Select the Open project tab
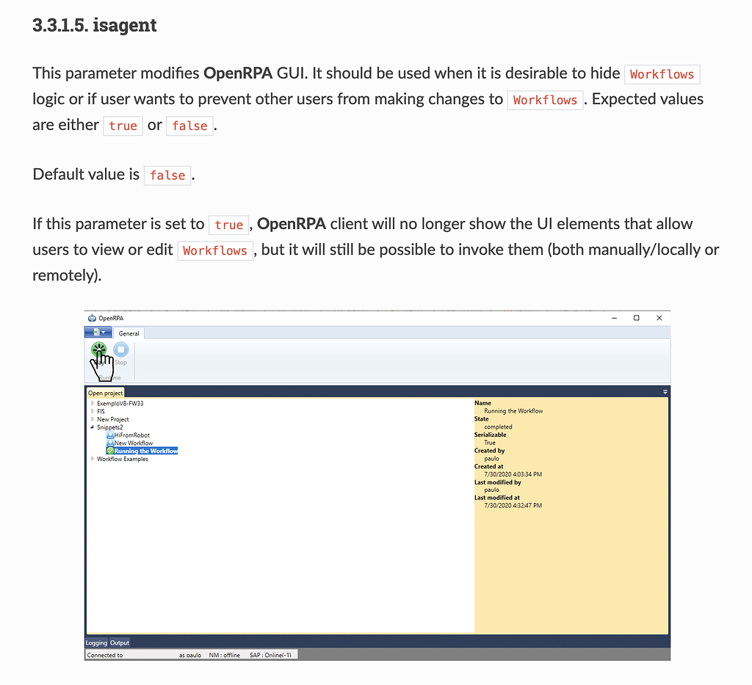This screenshot has height=685, width=752. (106, 393)
